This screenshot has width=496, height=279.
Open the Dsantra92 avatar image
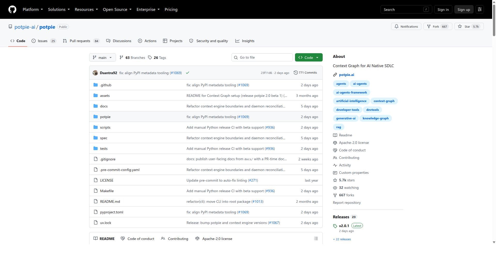pyautogui.click(x=95, y=73)
